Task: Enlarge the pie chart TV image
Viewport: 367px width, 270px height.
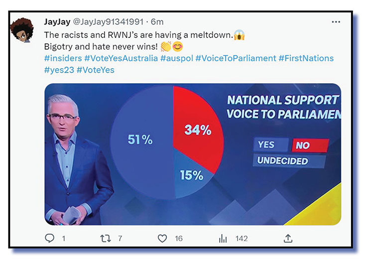Action: coord(193,154)
